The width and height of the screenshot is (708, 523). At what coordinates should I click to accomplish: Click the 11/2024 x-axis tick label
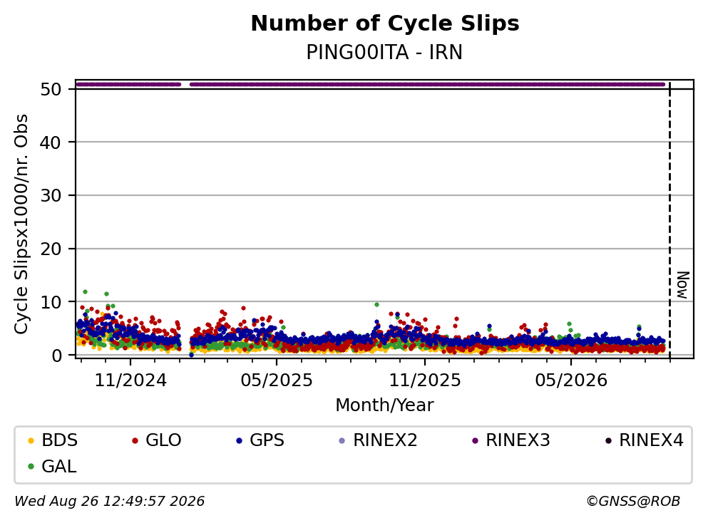(x=130, y=380)
